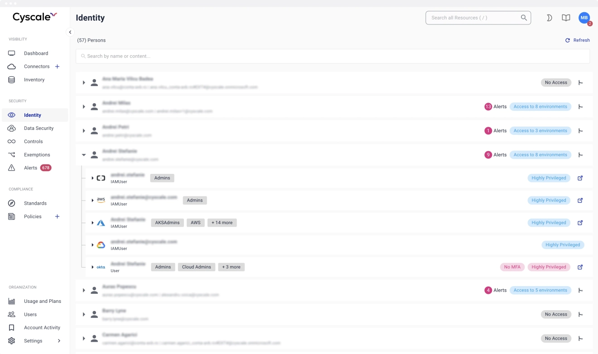Open the Access to 8 environments badge

click(x=540, y=154)
